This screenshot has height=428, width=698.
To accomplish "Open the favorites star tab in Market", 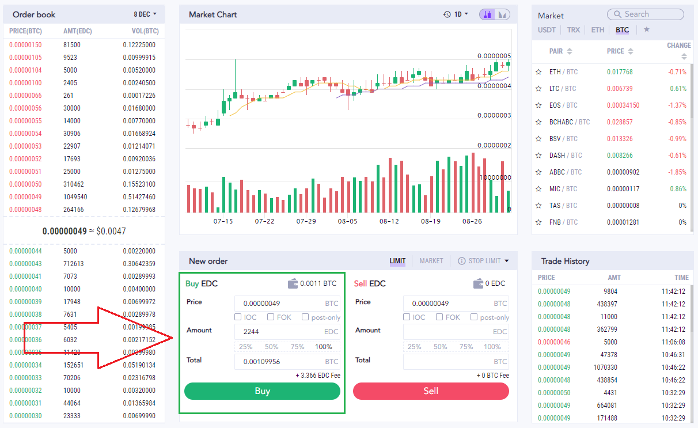I will coord(646,29).
